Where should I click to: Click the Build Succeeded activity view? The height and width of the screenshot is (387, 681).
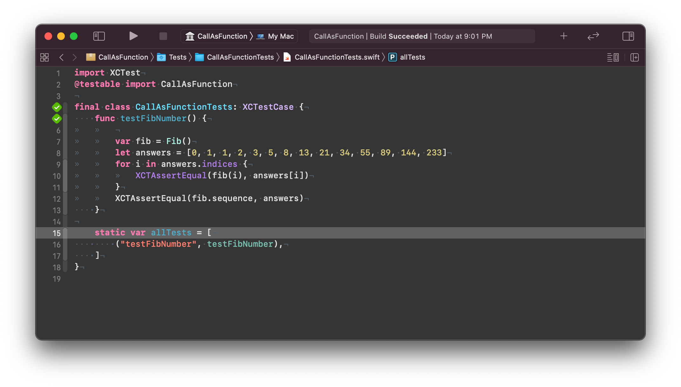tap(422, 36)
